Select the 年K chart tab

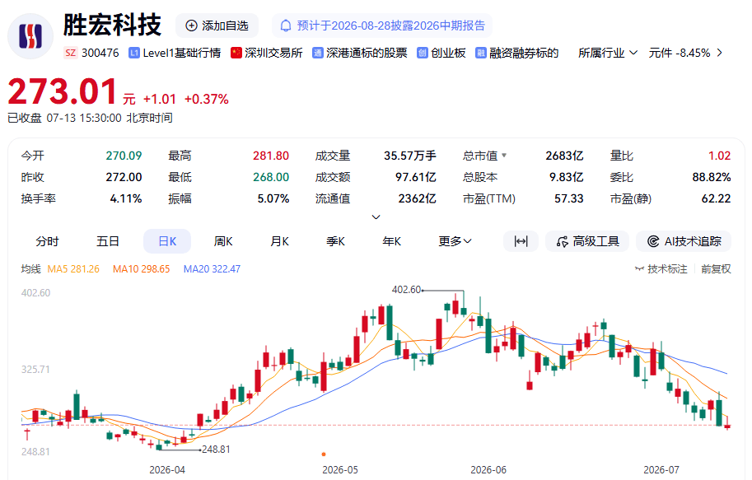(392, 241)
